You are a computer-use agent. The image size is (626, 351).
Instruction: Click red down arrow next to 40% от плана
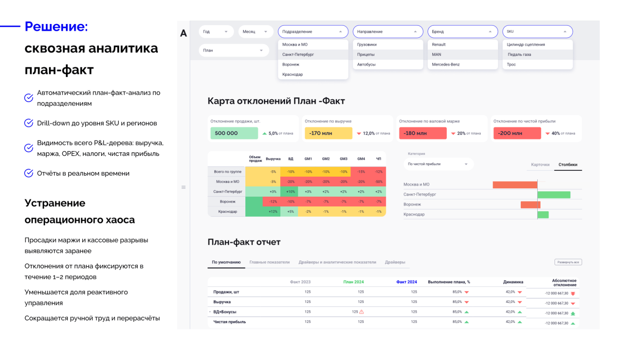548,133
